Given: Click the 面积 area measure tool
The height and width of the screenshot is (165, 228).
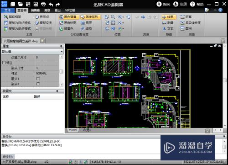Looking at the screenshot, I should pyautogui.click(x=186, y=28).
